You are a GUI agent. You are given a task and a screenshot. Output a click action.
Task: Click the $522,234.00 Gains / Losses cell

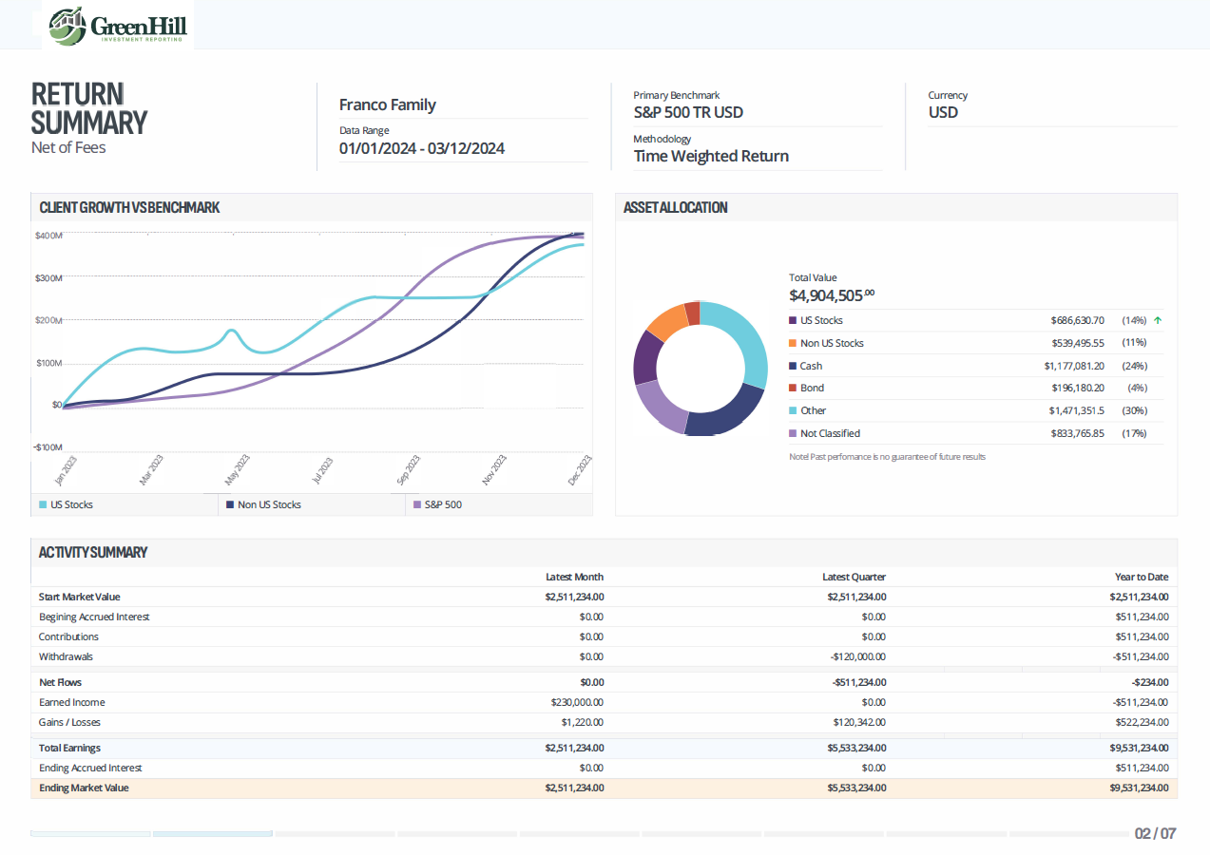click(1142, 722)
